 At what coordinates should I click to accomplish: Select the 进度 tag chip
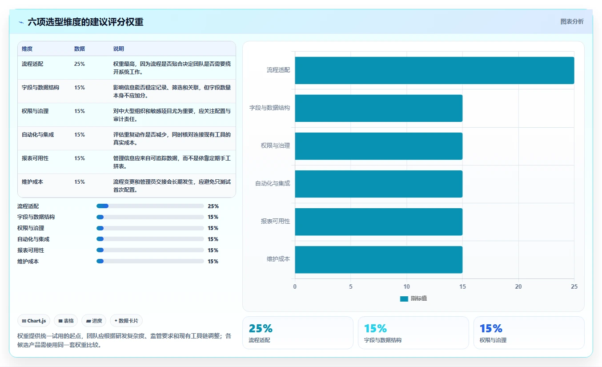coord(94,321)
